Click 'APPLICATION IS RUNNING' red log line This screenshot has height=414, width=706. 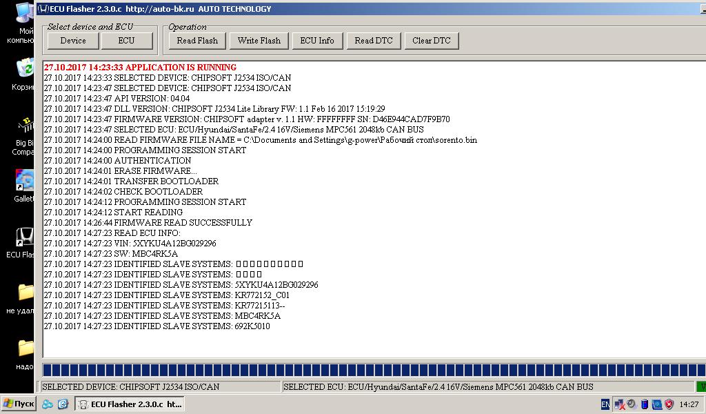pos(140,68)
